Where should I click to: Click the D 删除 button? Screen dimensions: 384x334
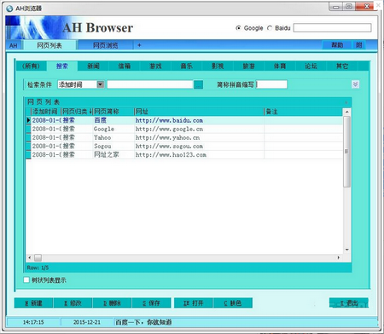point(112,302)
